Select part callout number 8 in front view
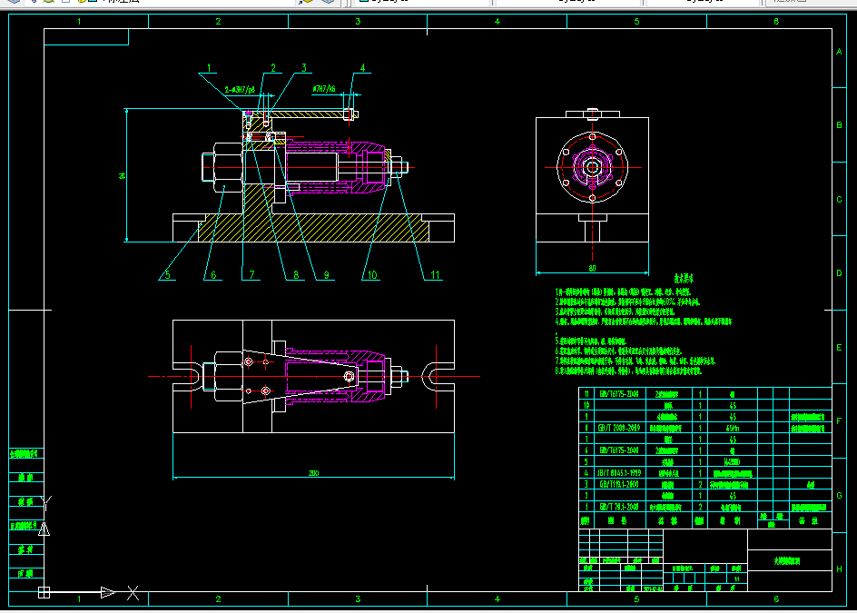The image size is (857, 613). click(296, 275)
